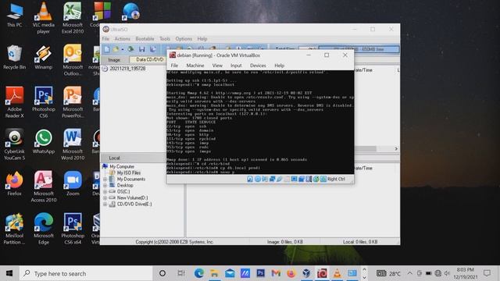This screenshot has width=500, height=281.
Task: Click the audio icon in VirtualBox status bar
Action: (265, 179)
